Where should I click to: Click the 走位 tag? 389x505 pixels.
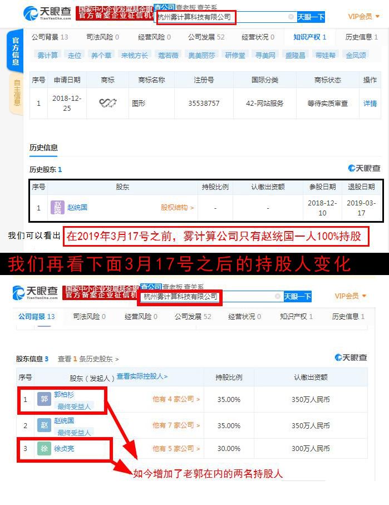pos(75,55)
